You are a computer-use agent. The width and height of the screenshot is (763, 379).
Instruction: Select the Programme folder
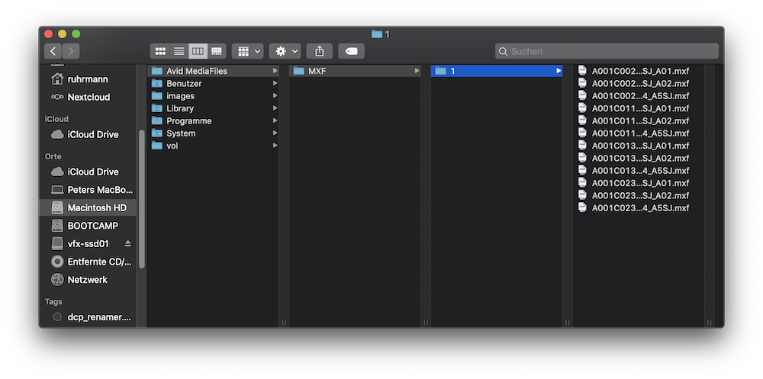188,120
